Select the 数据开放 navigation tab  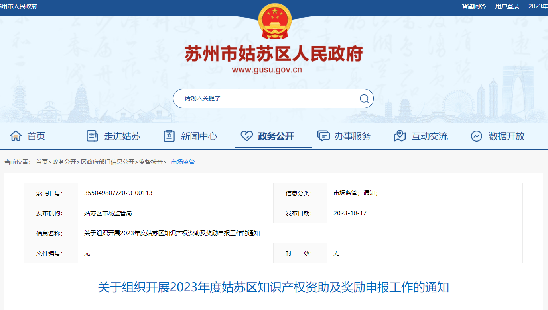coord(506,136)
